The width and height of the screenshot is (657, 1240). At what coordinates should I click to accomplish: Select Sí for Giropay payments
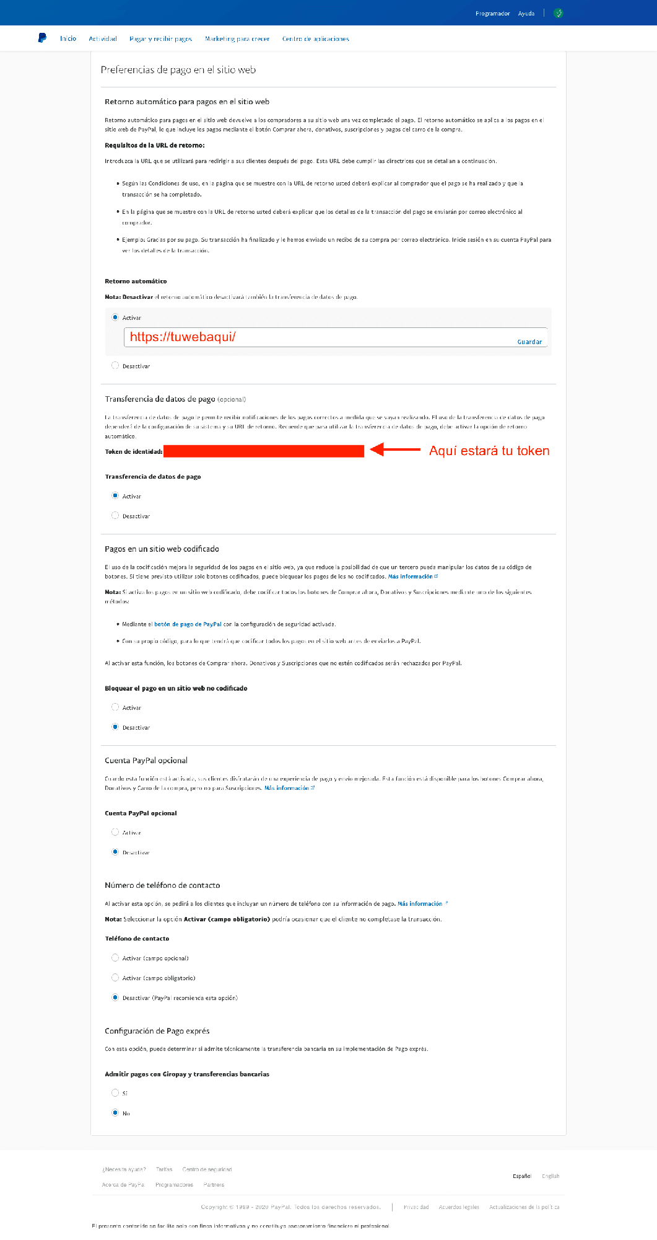pos(115,1092)
